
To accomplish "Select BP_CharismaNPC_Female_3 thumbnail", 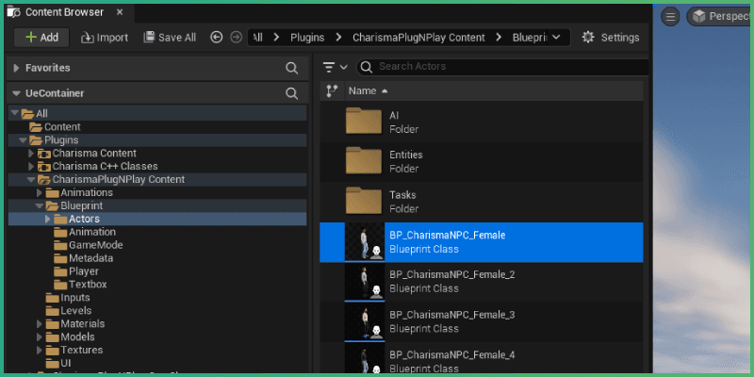I will [365, 321].
